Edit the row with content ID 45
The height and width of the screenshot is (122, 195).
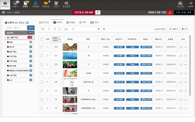pos(181,108)
